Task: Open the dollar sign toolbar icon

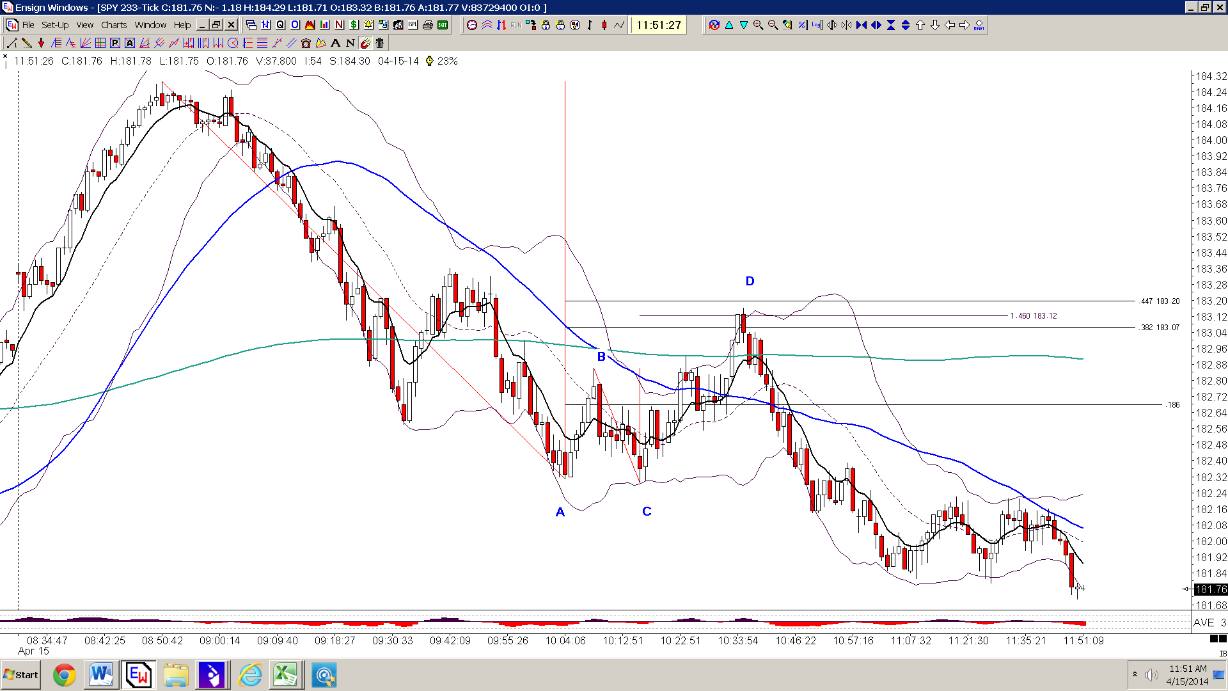Action: [354, 25]
